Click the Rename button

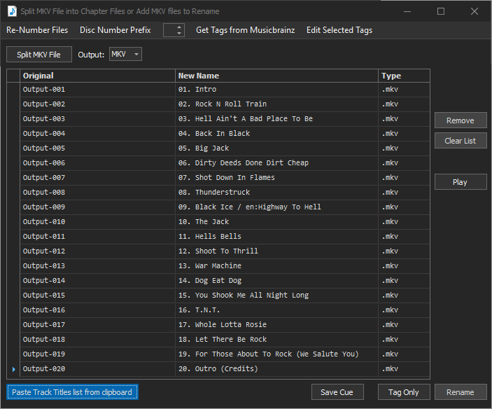point(460,392)
